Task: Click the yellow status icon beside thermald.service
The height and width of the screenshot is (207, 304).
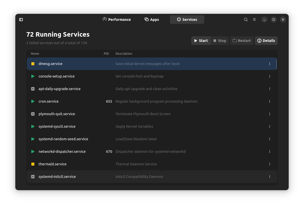Action: (x=33, y=164)
